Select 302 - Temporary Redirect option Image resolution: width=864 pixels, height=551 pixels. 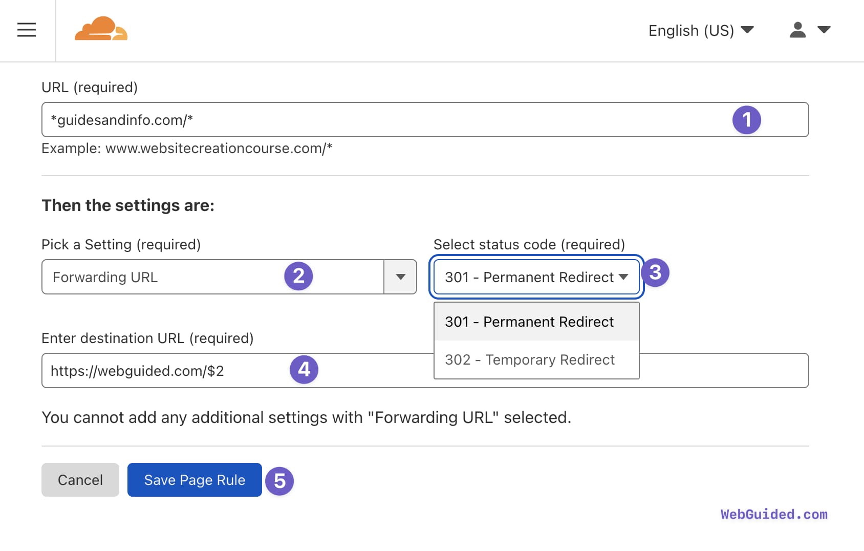[x=530, y=359]
